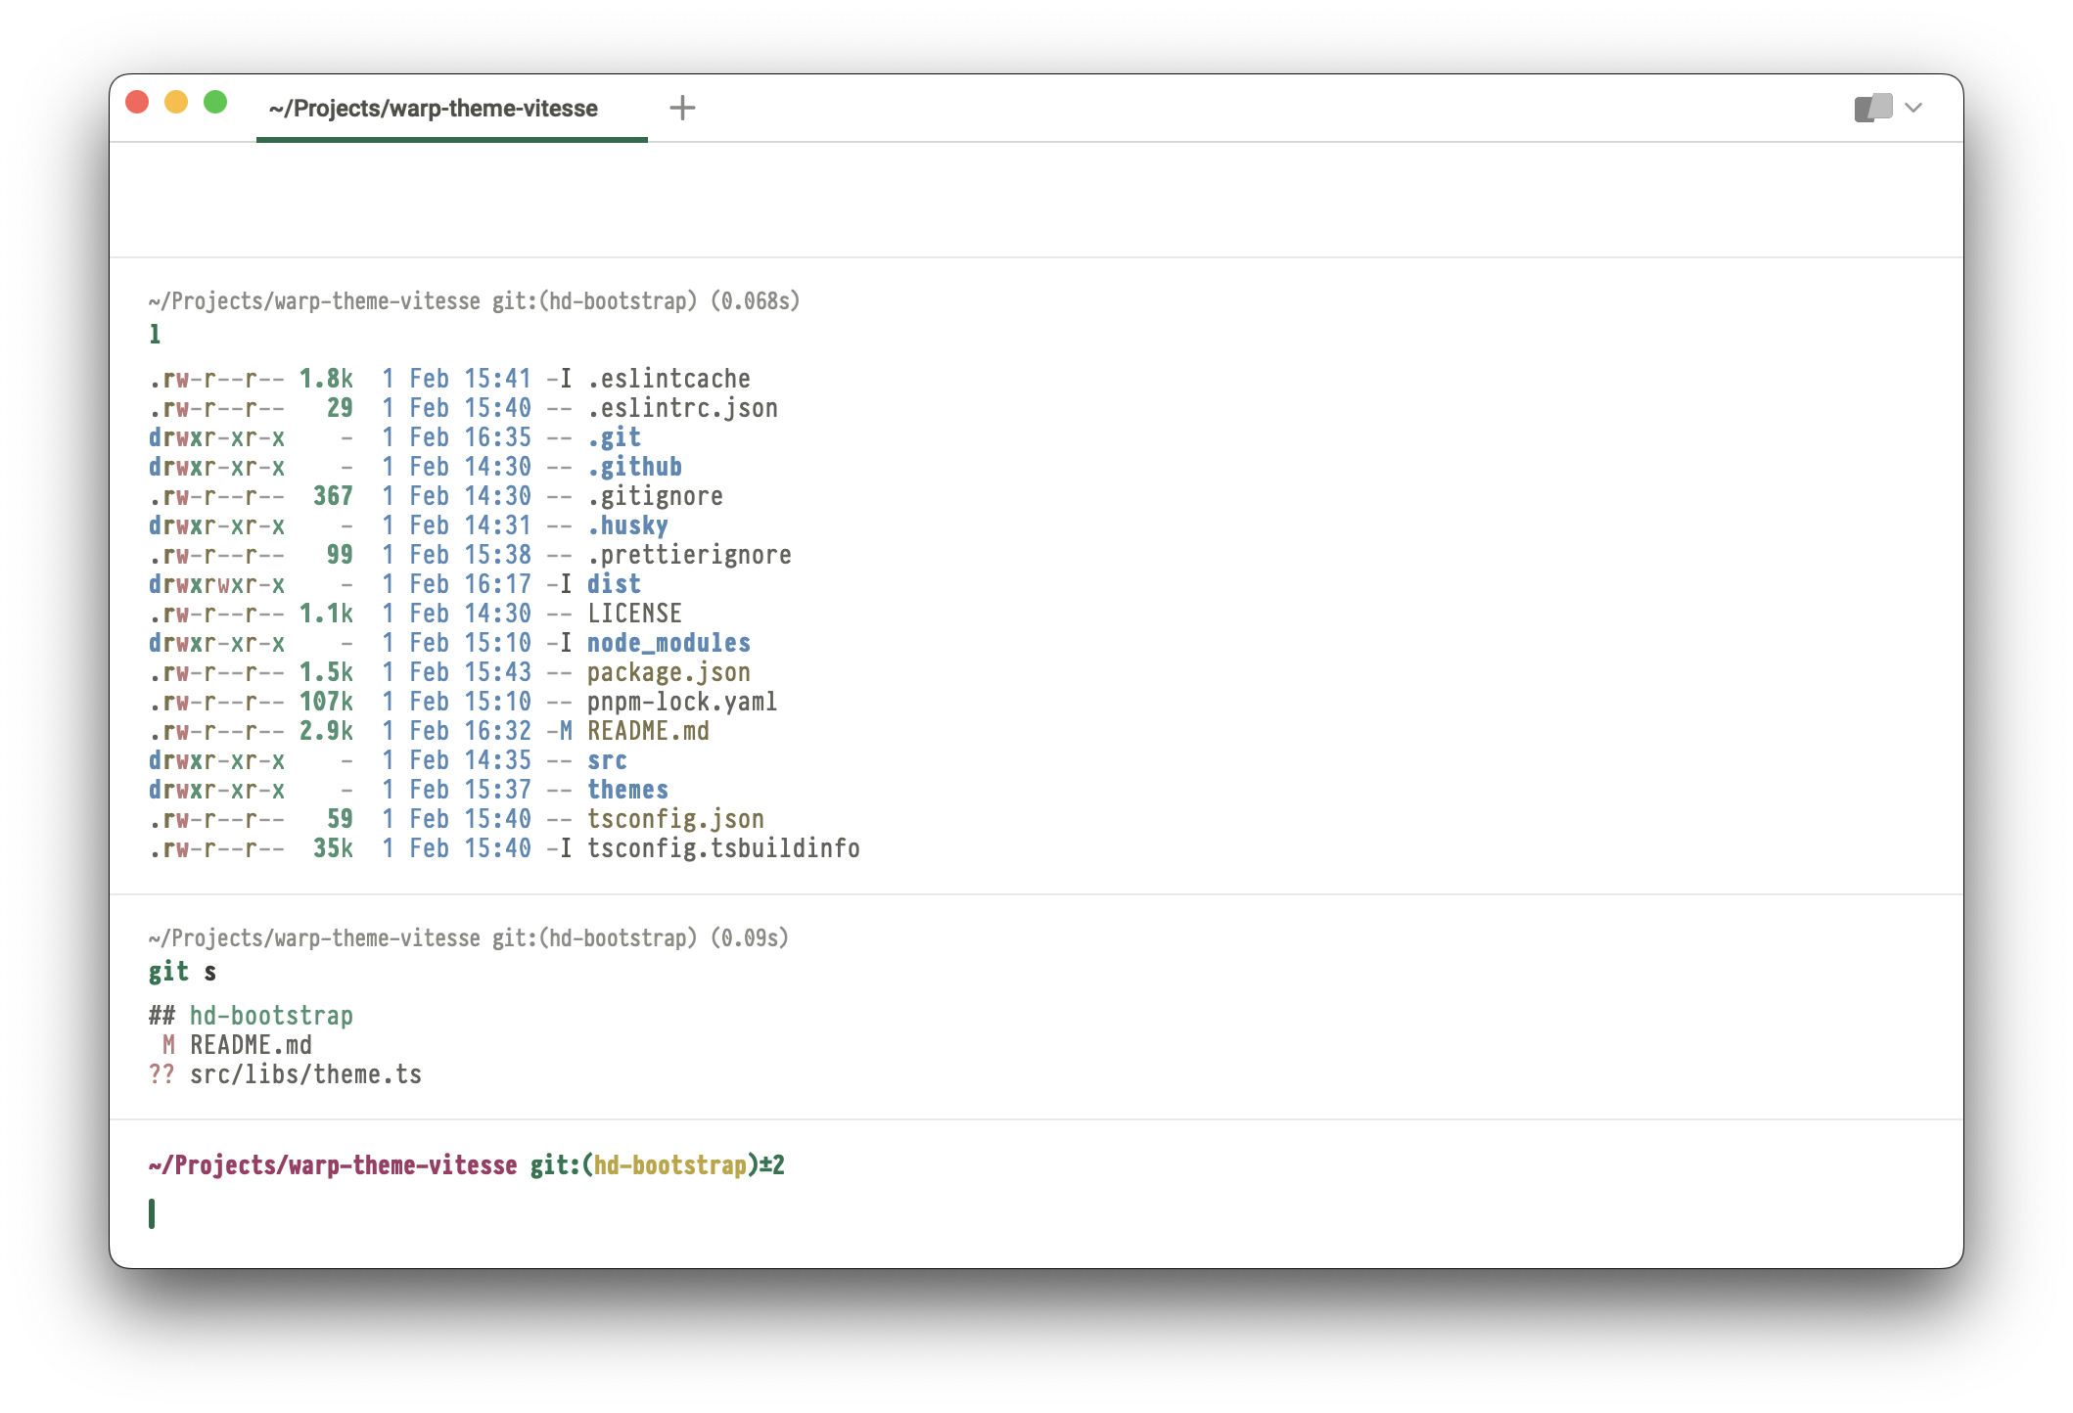2073x1413 pixels.
Task: Expand the src directory entry
Action: coord(607,760)
